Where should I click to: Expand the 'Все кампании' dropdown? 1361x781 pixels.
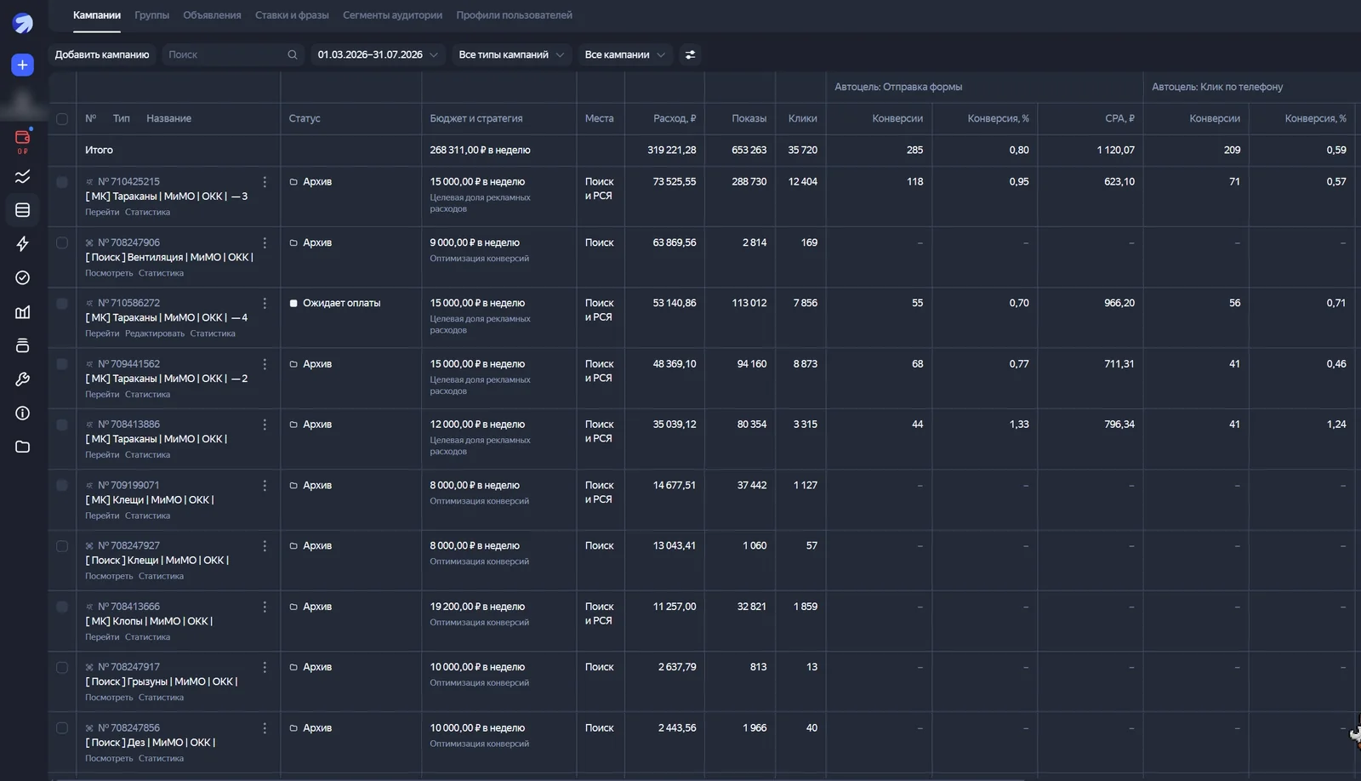pos(625,54)
